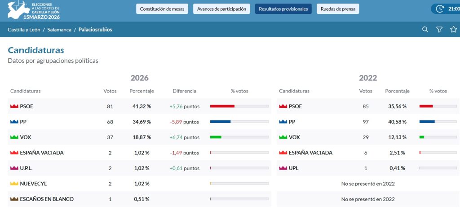Click the 21:00 time indicator
Screen dimensions: 460x210
pyautogui.click(x=454, y=9)
